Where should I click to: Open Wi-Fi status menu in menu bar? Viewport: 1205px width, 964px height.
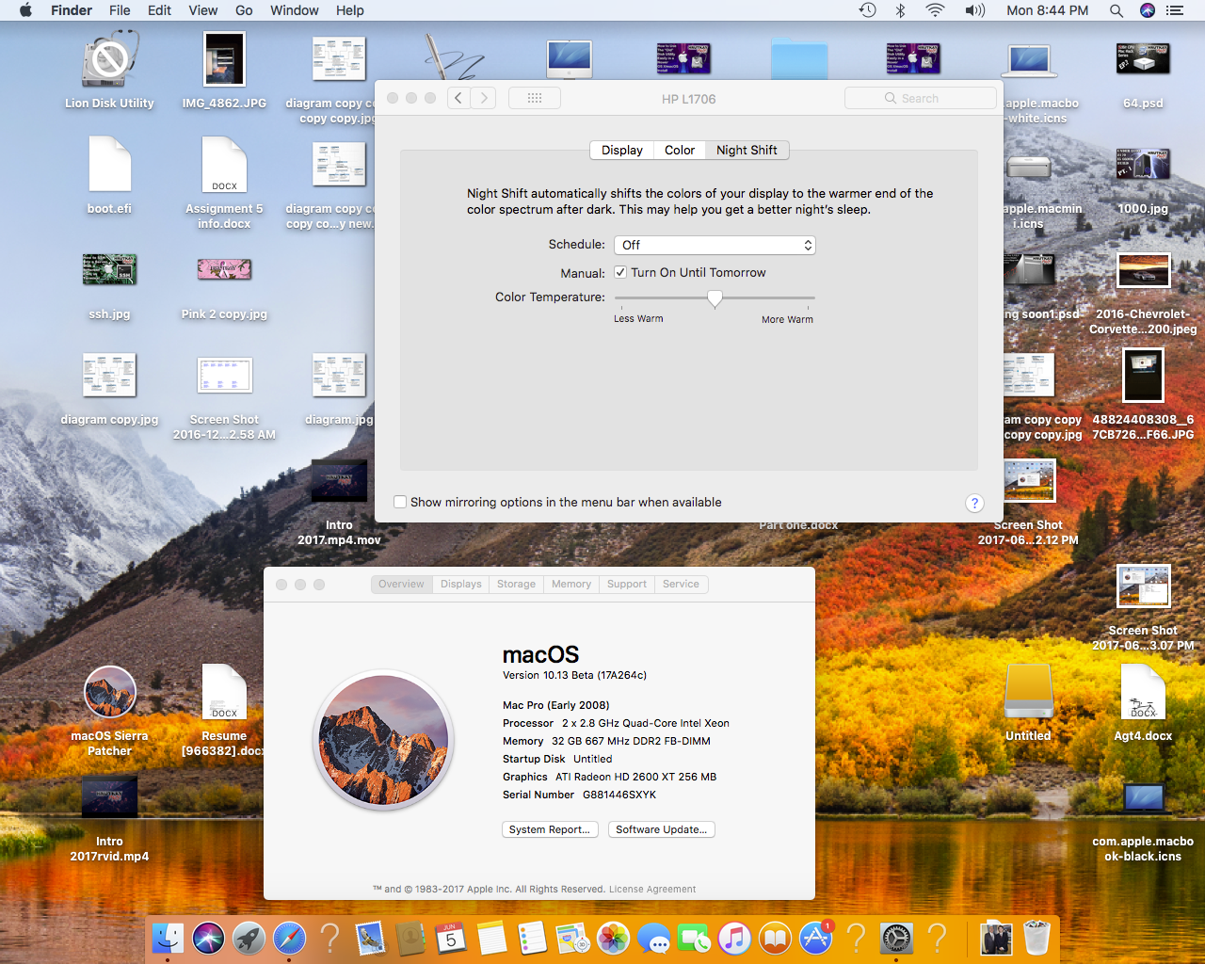(935, 10)
